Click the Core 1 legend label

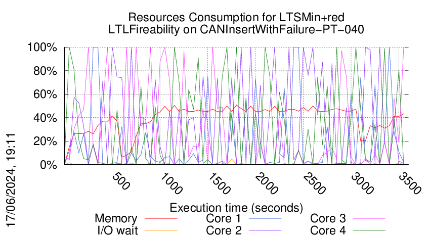[224, 219]
